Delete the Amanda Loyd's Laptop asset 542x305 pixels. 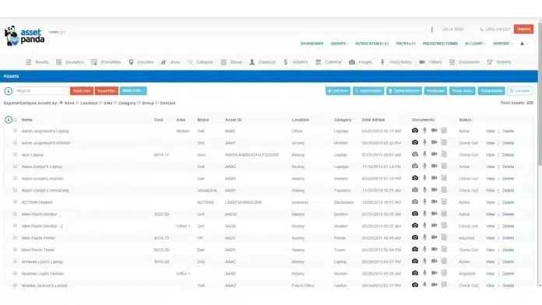[x=508, y=262]
